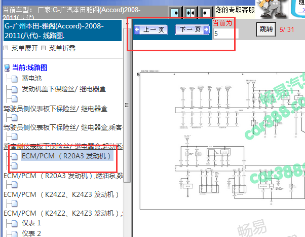The image size is (305, 237).
Task: Click the panel title G-广州本田-雅阁 线路图
Action: click(62, 30)
